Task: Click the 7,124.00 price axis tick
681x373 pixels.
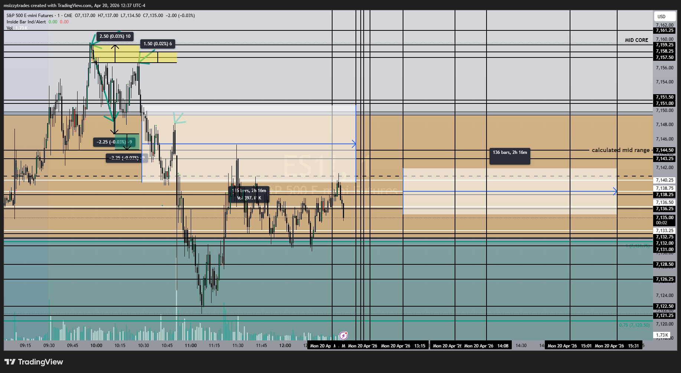Action: (x=665, y=296)
